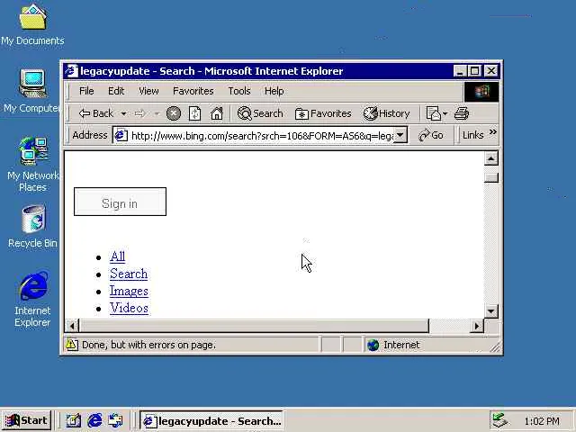Image resolution: width=576 pixels, height=432 pixels.
Task: Click the vertical scrollbar up arrow
Action: (x=491, y=158)
